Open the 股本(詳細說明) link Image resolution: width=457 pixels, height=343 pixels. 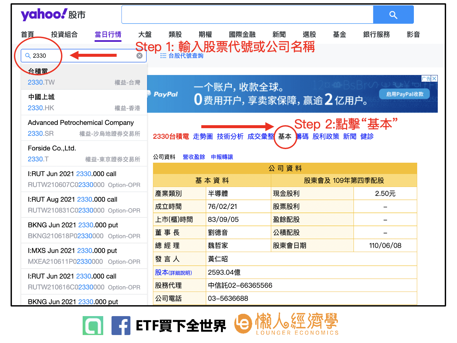(173, 273)
